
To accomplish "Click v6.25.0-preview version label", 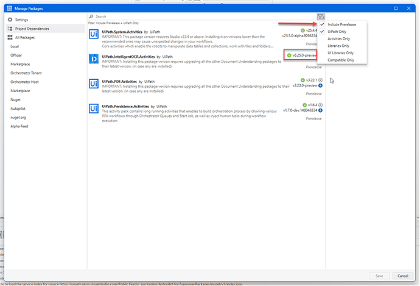I will (x=304, y=55).
